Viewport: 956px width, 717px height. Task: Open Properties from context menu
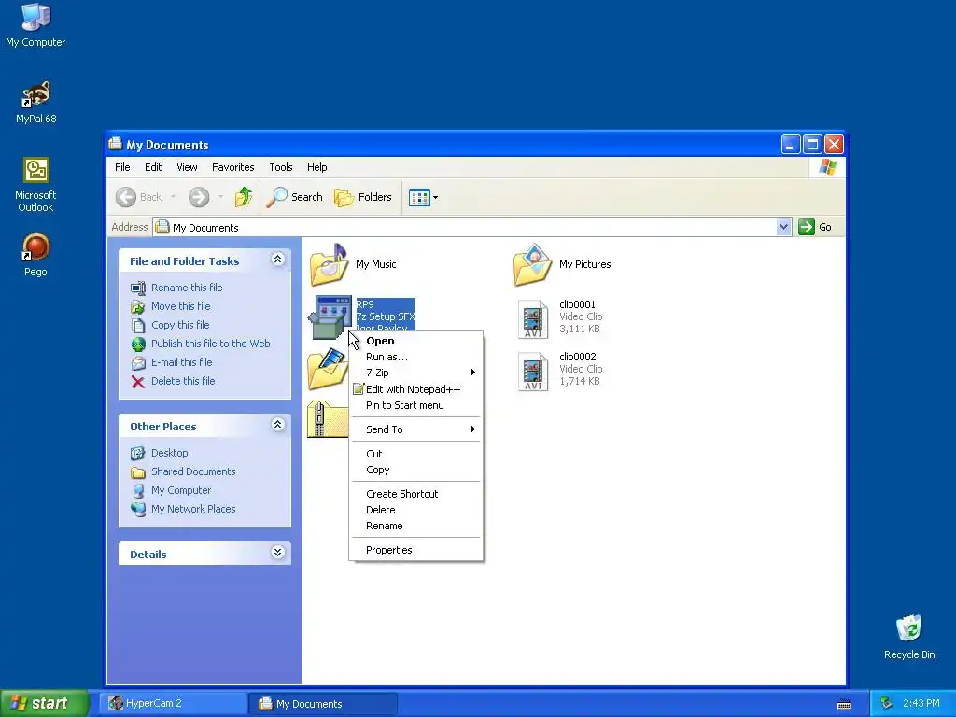(x=415, y=550)
